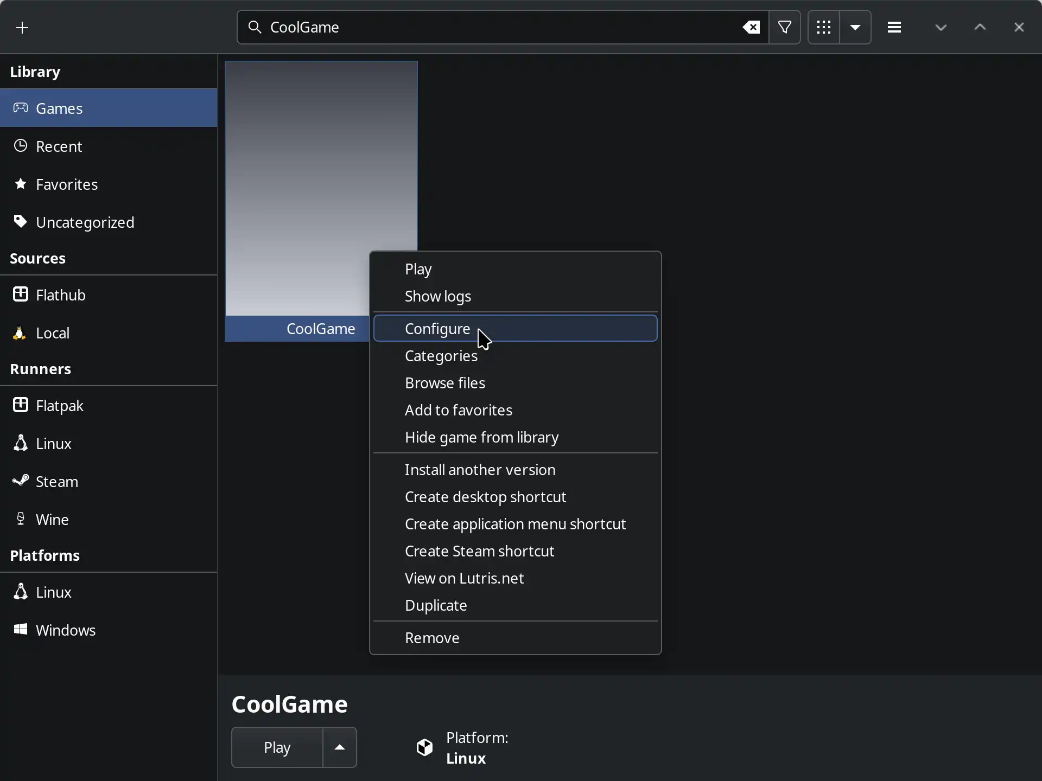Click the add game plus icon
This screenshot has width=1042, height=781.
click(22, 28)
